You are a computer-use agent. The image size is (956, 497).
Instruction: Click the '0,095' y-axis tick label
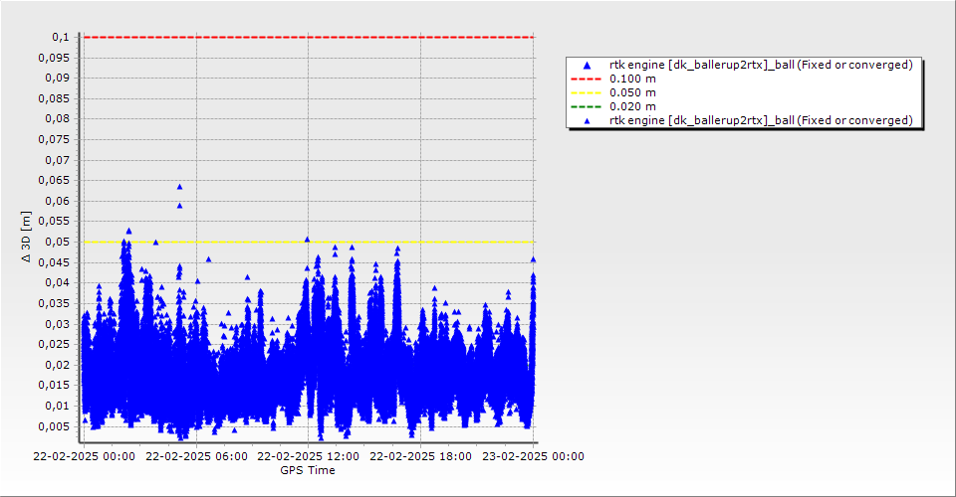tap(54, 58)
